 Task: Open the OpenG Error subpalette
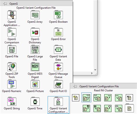(58, 32)
